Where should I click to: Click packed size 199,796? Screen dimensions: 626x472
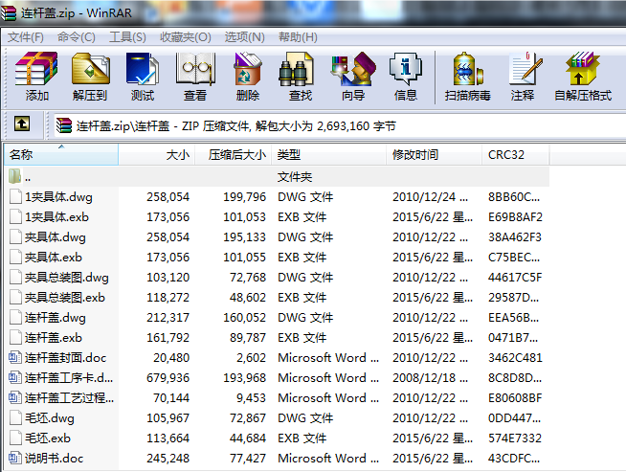[244, 197]
